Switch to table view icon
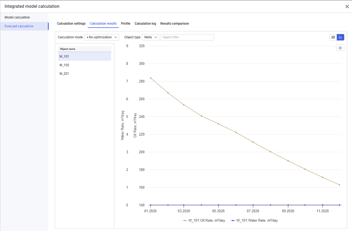The width and height of the screenshot is (352, 231). pyautogui.click(x=333, y=37)
